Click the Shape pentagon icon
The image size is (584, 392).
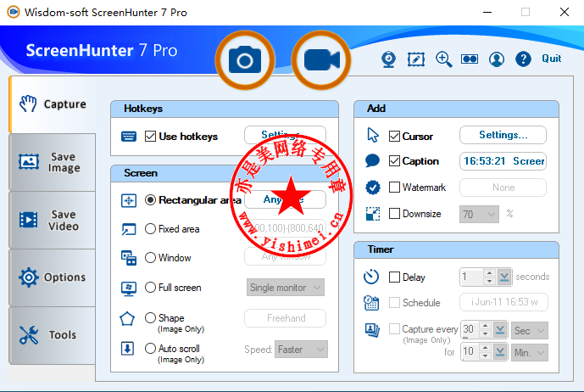point(127,319)
